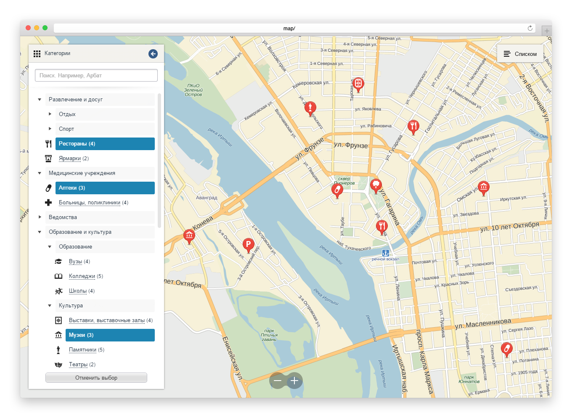Image resolution: width=572 pixels, height=418 pixels.
Task: Open a new browser tab with plus
Action: click(x=547, y=30)
